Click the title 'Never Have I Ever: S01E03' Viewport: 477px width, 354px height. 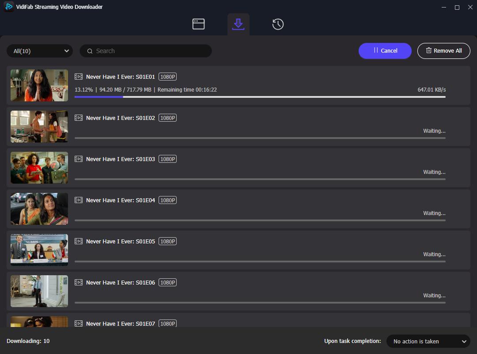point(121,159)
